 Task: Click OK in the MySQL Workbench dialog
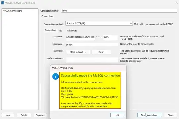coord(117,115)
